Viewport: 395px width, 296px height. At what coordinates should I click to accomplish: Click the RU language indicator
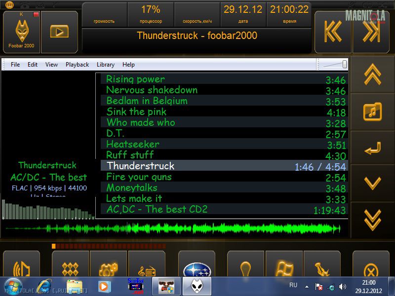(293, 285)
